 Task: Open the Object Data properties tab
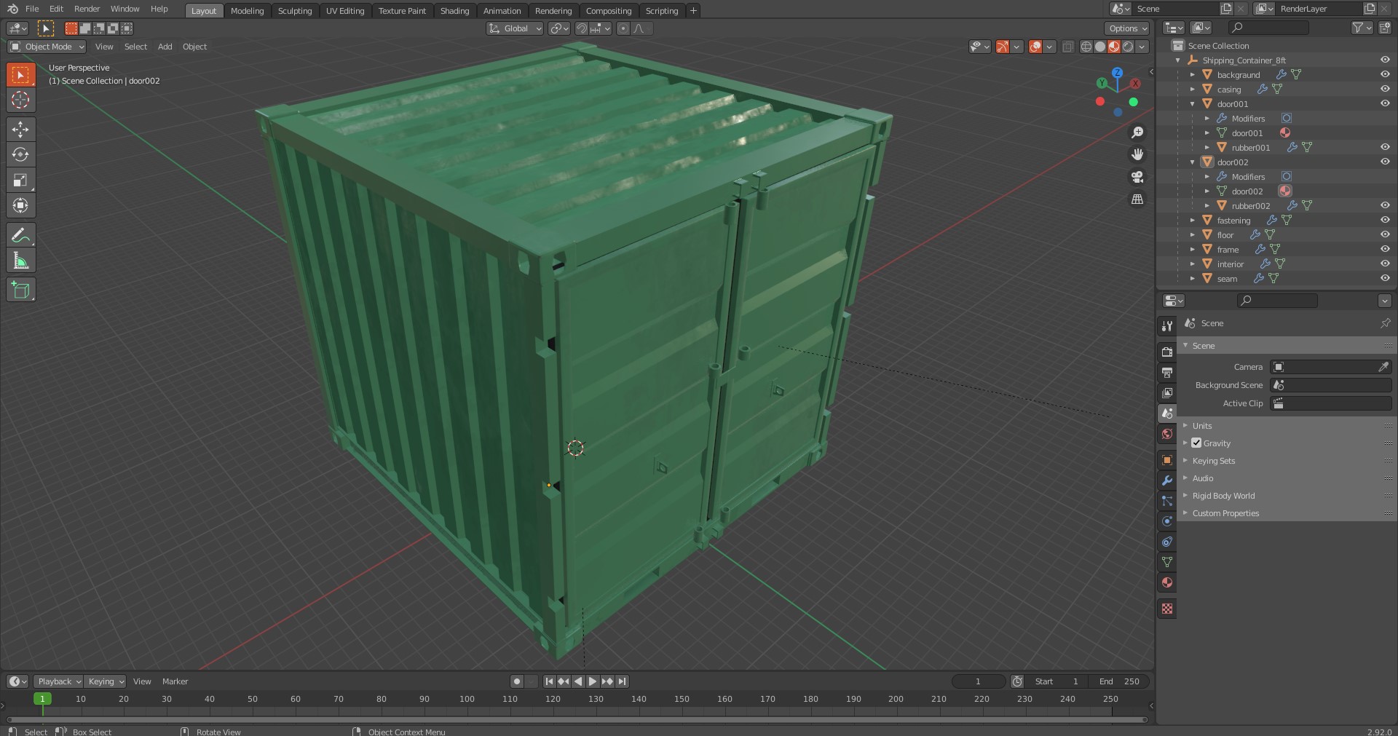tap(1167, 562)
